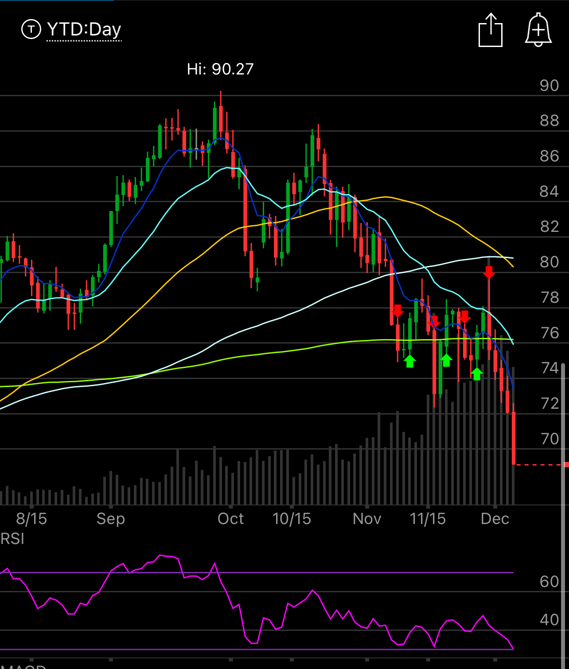Viewport: 569px width, 669px height.
Task: Tap the share chart icon
Action: click(x=491, y=30)
